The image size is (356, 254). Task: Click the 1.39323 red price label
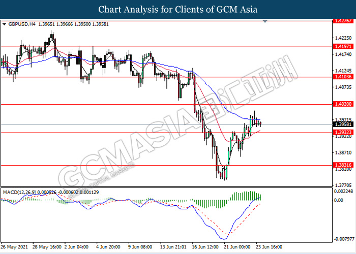pyautogui.click(x=343, y=132)
